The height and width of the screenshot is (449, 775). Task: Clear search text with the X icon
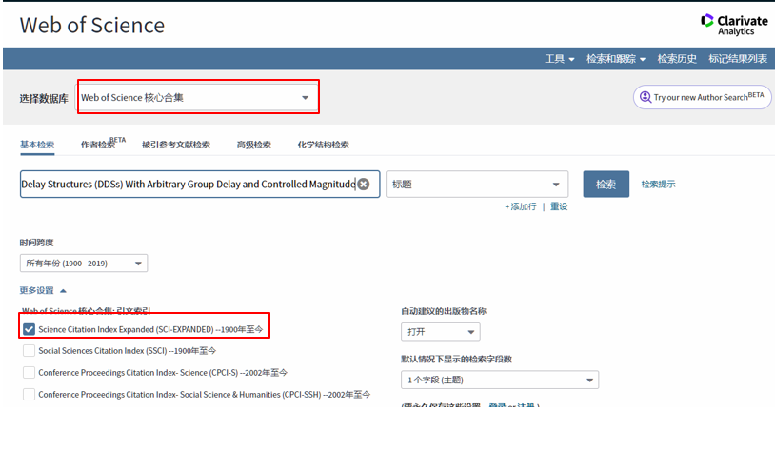(x=363, y=185)
